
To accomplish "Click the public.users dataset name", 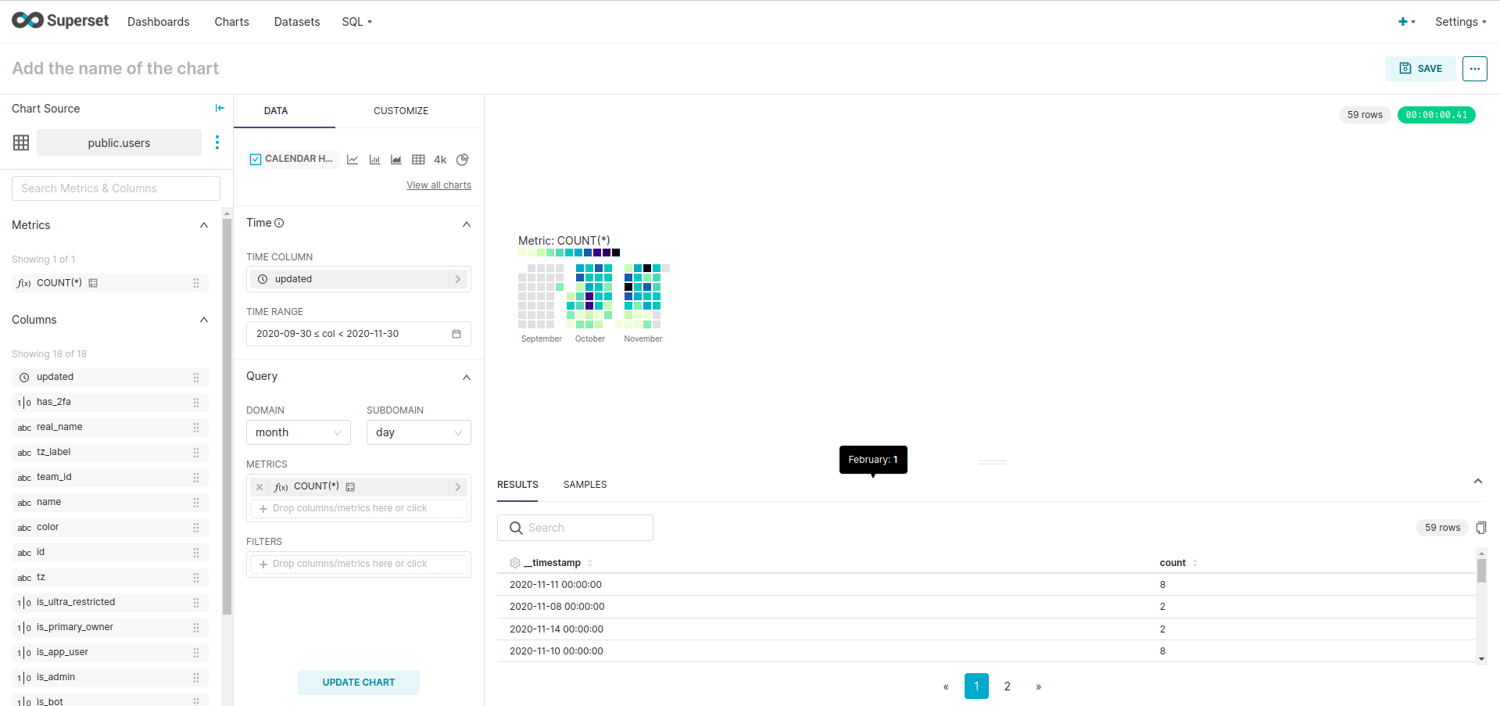I will [x=119, y=143].
